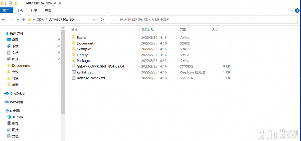Click the navigation pane scrollbar thumb
This screenshot has width=301, height=141.
click(x=63, y=72)
